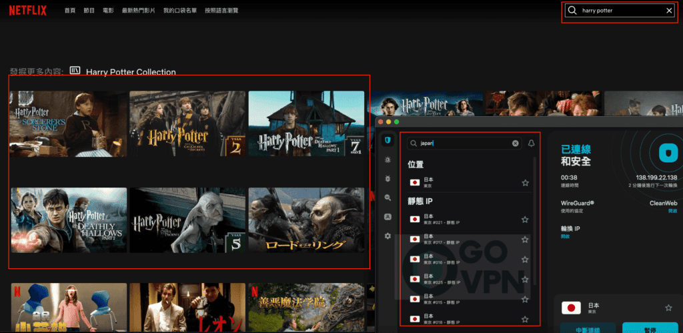
Task: Clear the harry potter search text
Action: (x=669, y=11)
